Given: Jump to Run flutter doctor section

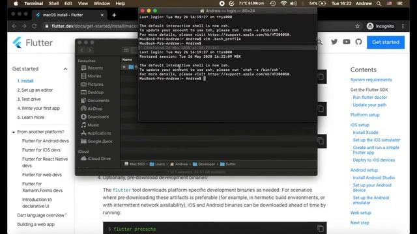Looking at the screenshot, I should pyautogui.click(x=370, y=97).
